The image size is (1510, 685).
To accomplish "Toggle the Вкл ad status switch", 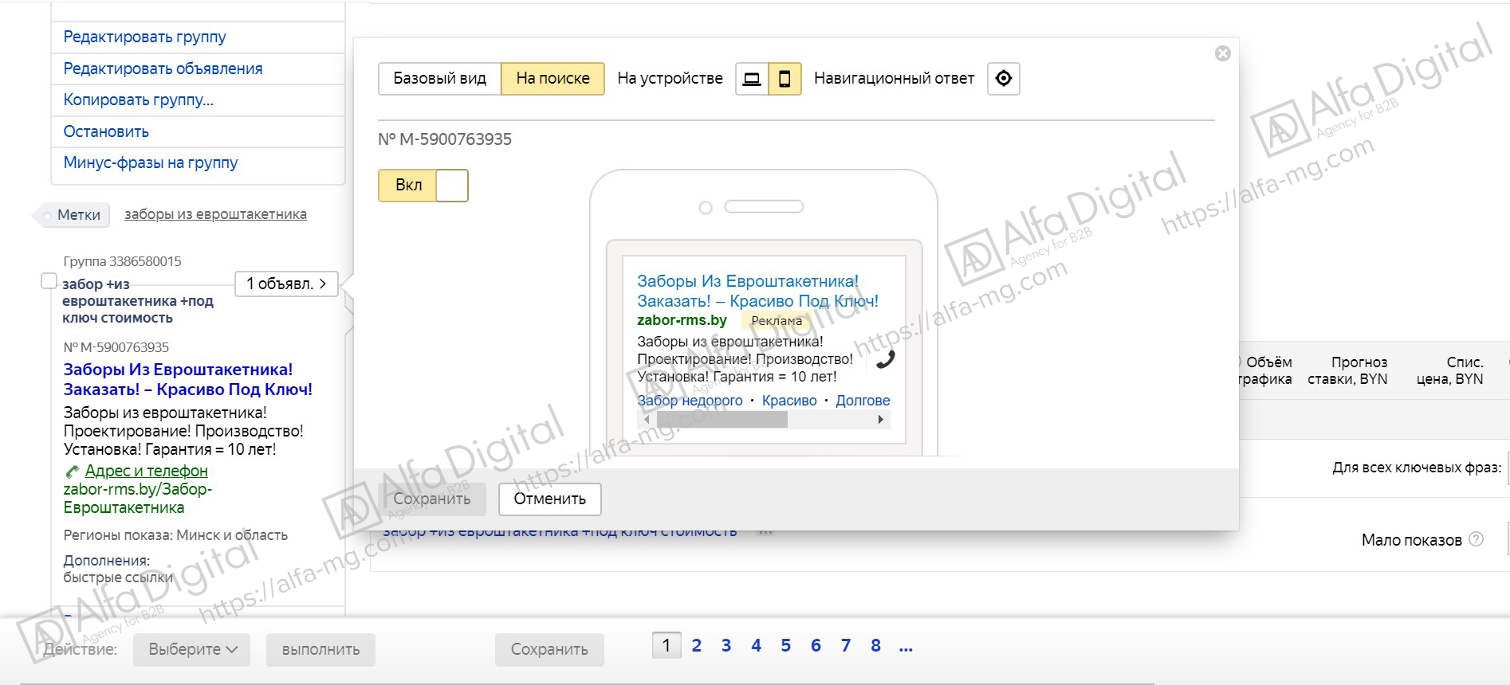I will [x=423, y=185].
